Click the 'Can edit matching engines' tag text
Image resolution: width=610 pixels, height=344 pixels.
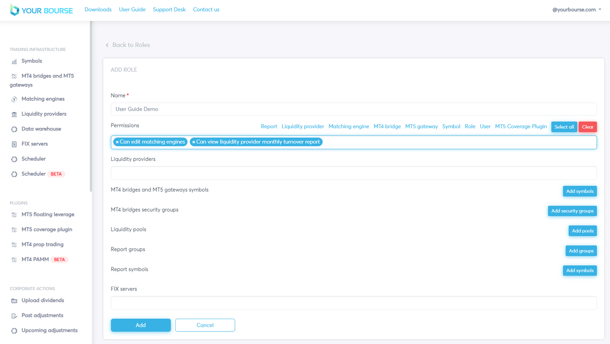click(152, 142)
